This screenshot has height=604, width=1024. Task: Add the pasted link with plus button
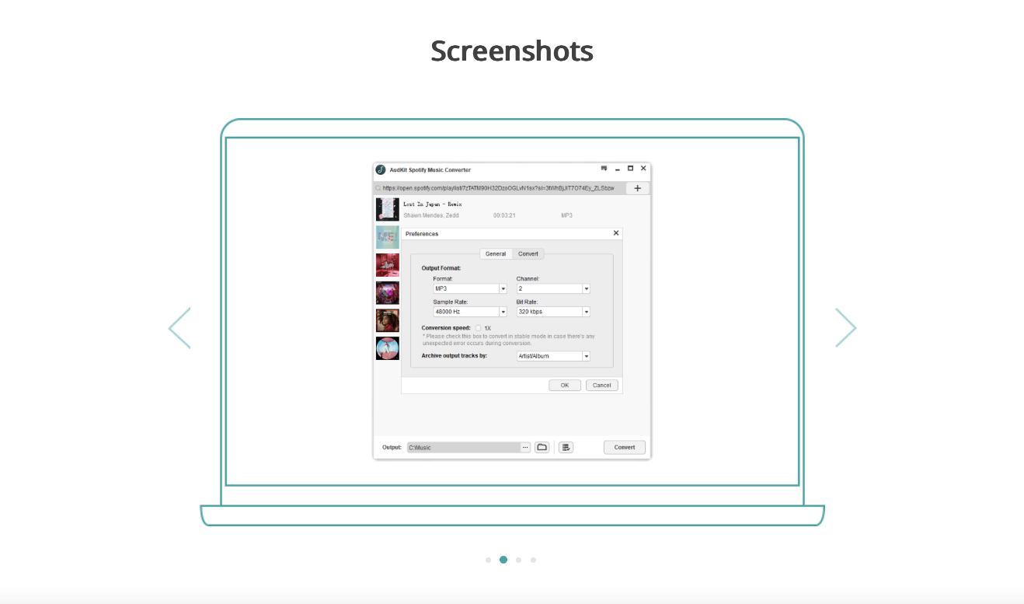pos(638,188)
